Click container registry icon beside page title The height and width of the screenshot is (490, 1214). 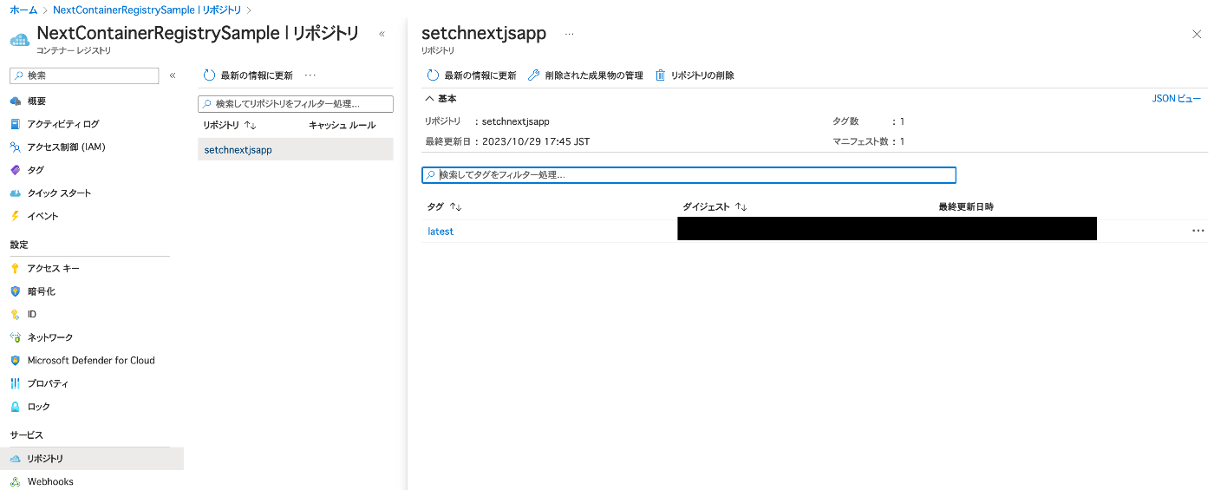[x=19, y=39]
